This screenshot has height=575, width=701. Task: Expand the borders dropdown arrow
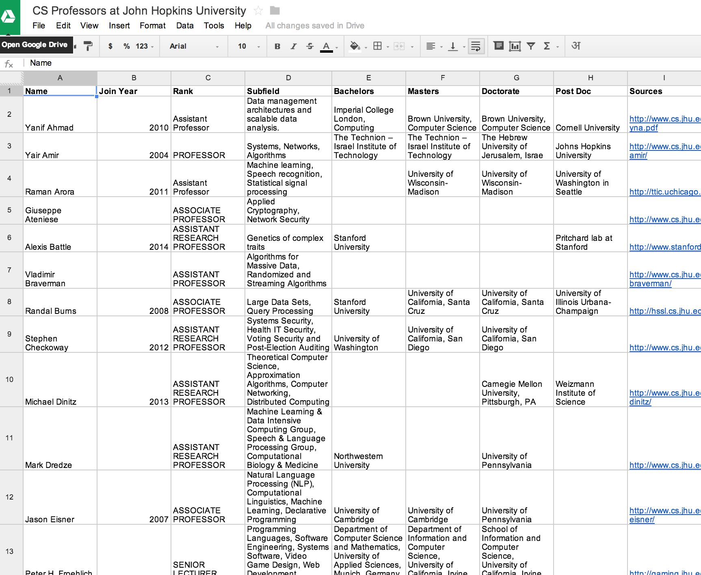(x=388, y=47)
